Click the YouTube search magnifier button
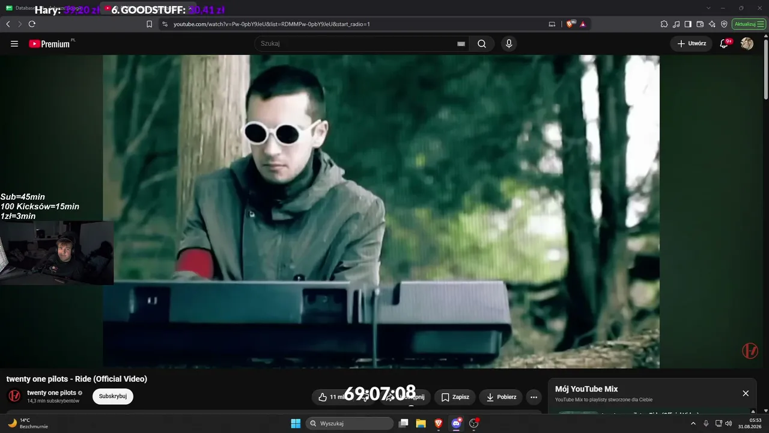This screenshot has width=769, height=433. [482, 44]
